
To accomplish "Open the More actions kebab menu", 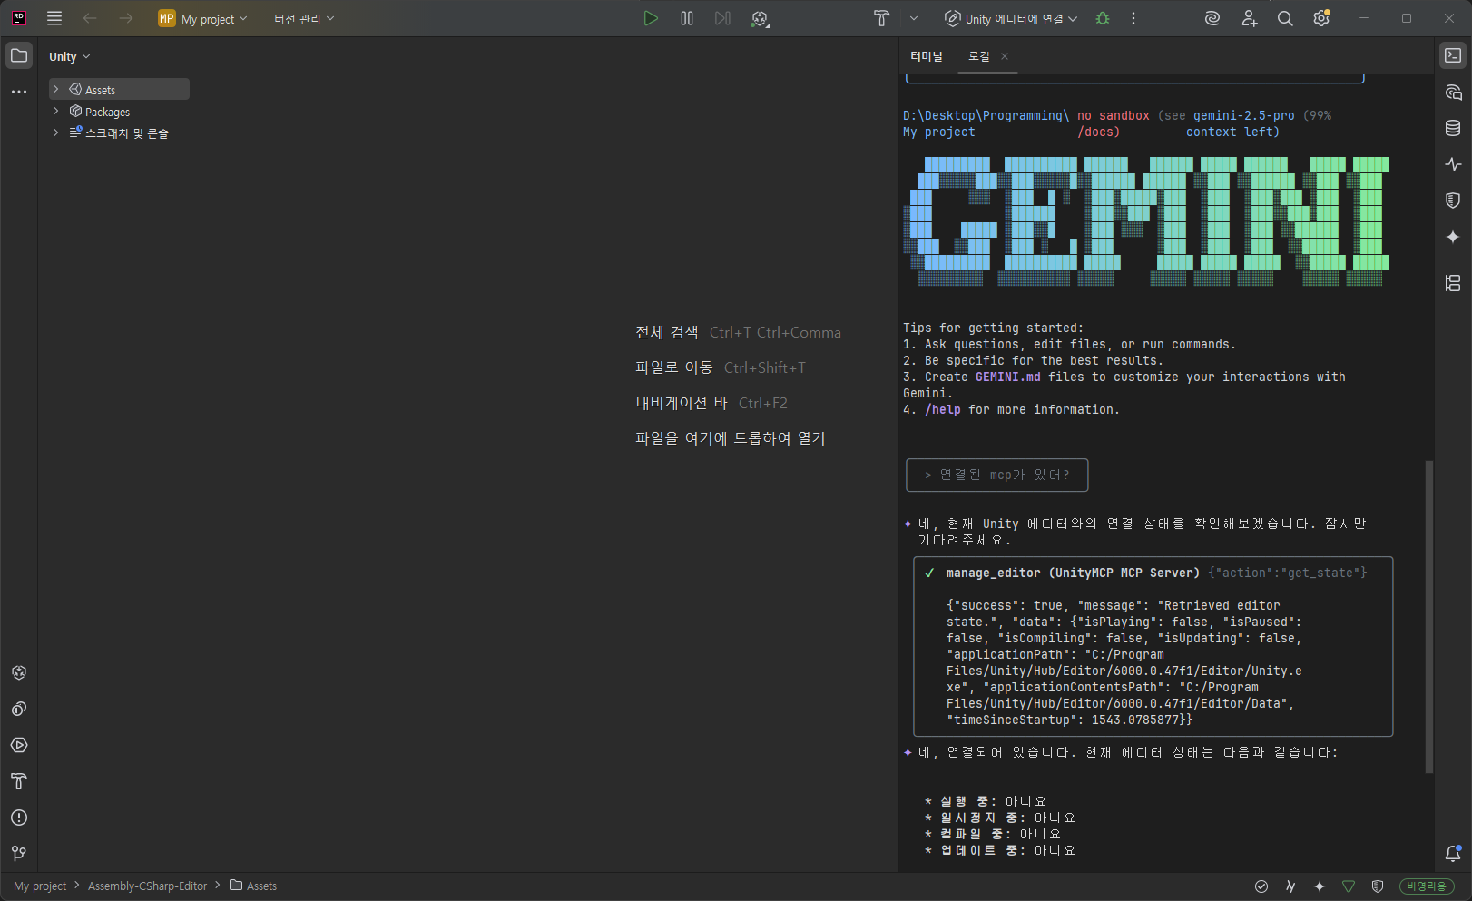I will tap(1133, 18).
